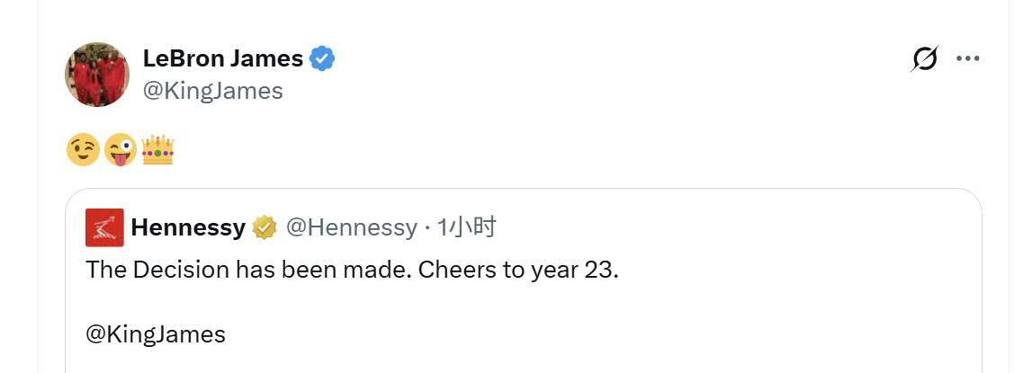Click the crown emoji
The height and width of the screenshot is (373, 1032).
[157, 150]
